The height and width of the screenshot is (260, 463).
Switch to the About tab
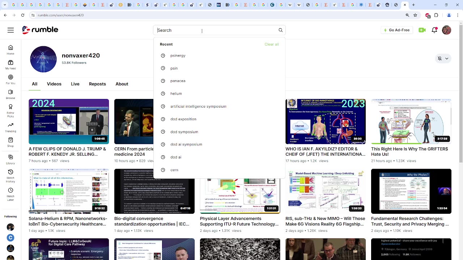tap(122, 84)
